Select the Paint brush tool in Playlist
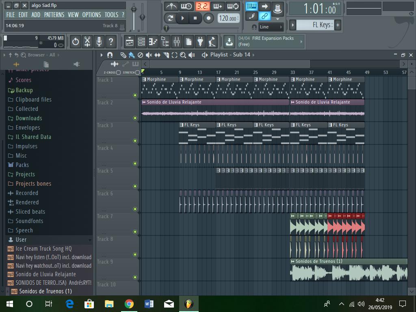 pos(132,55)
